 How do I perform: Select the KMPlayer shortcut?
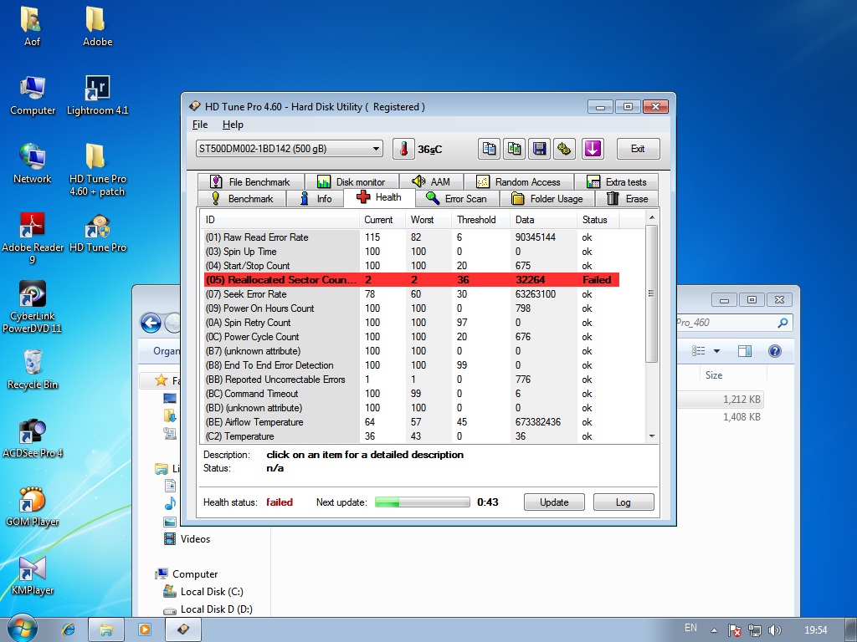33,575
